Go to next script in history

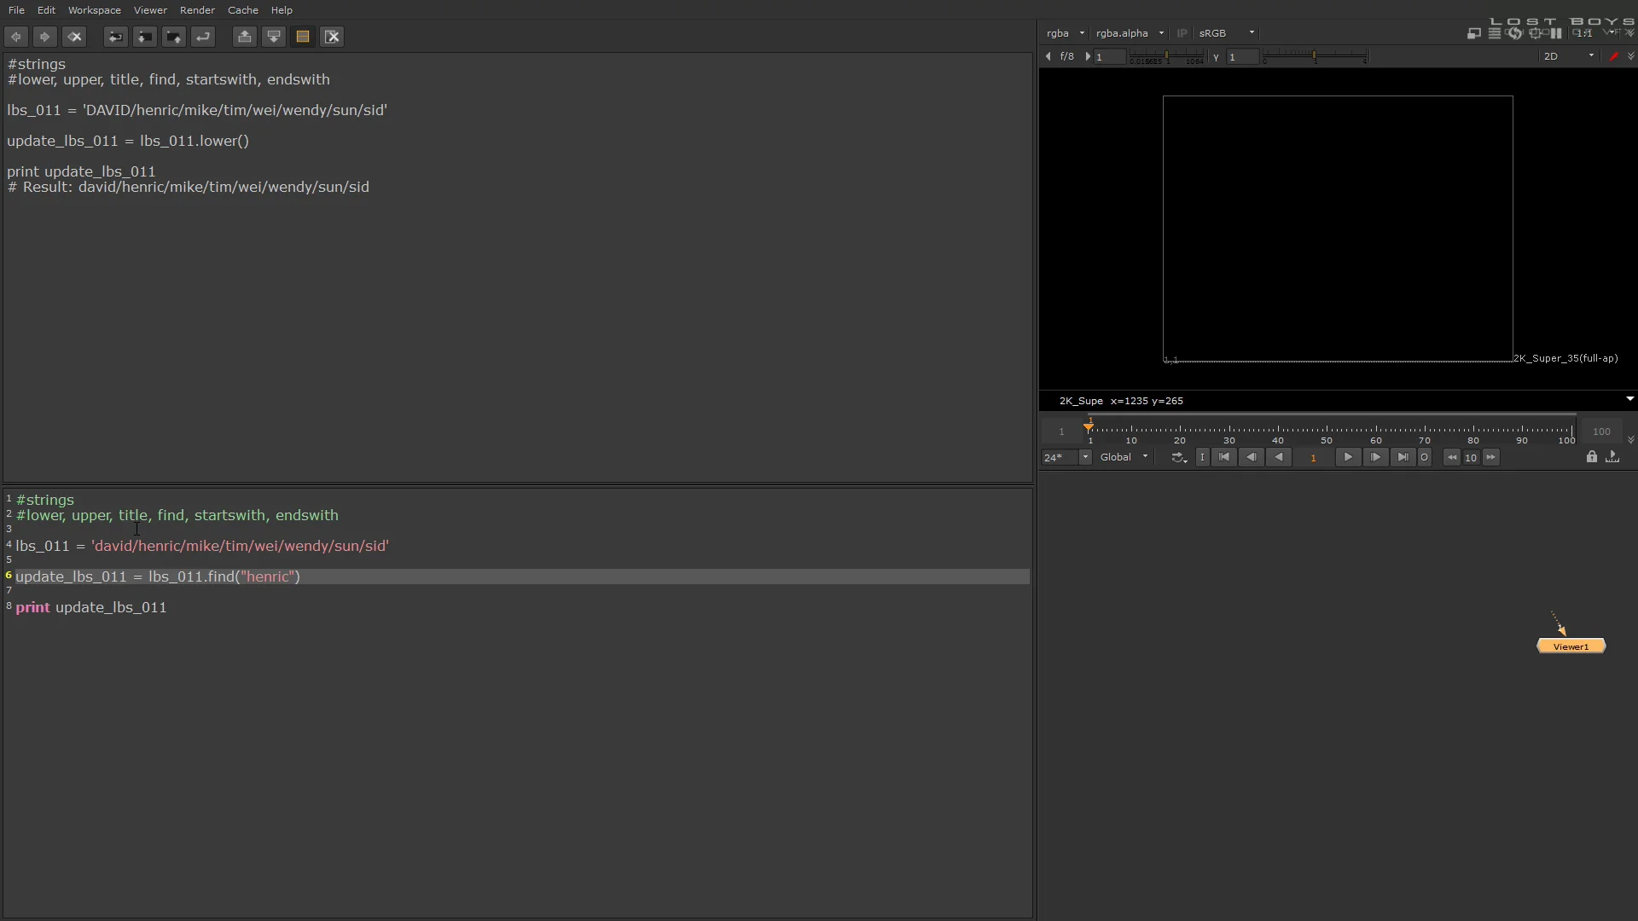(45, 37)
